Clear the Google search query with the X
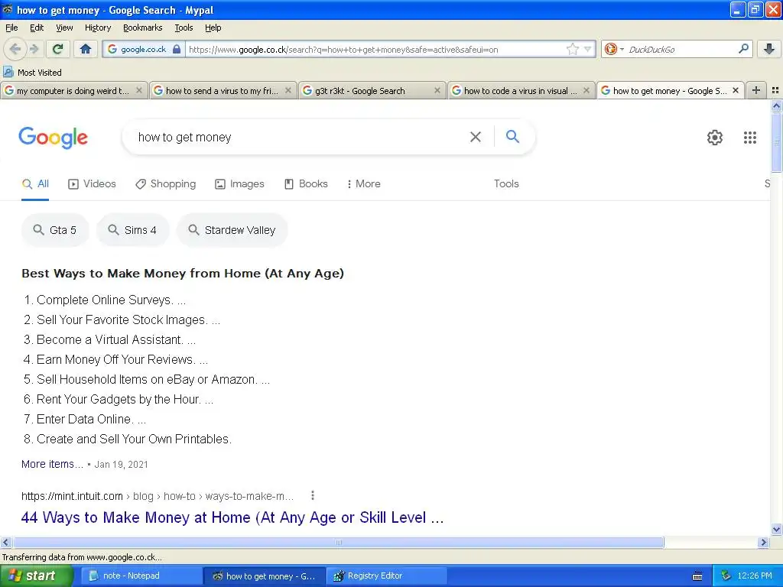 coord(476,137)
